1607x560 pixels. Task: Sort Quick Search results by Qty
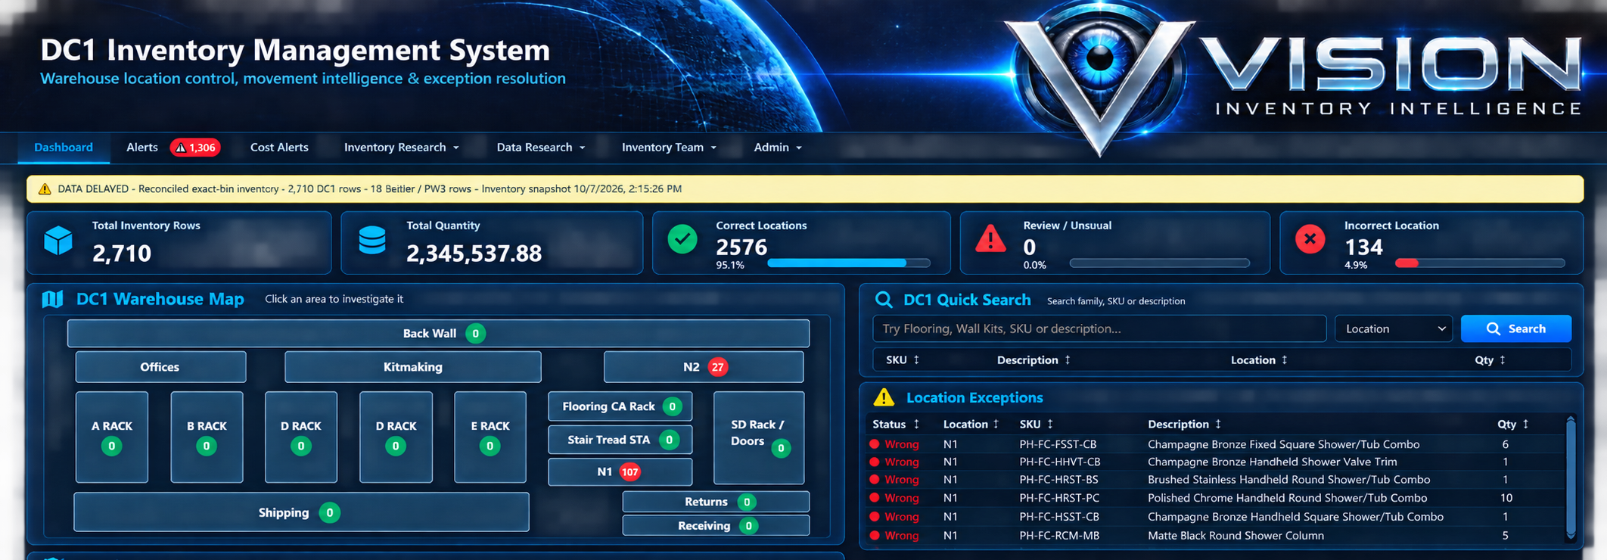tap(1490, 360)
